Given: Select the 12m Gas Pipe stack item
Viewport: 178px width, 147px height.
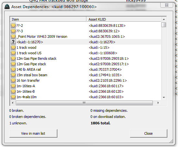Looking at the screenshot, I should point(31,64).
